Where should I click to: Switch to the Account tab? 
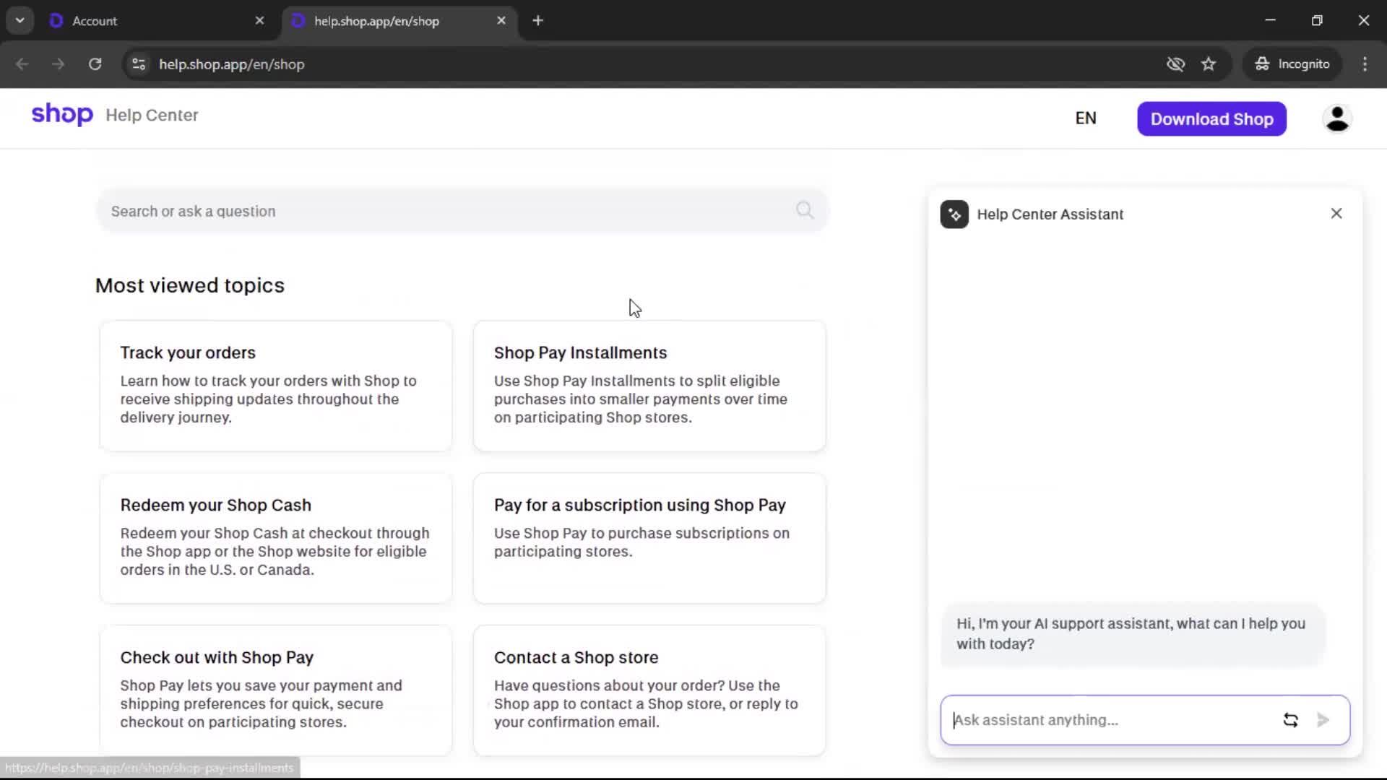pos(144,21)
